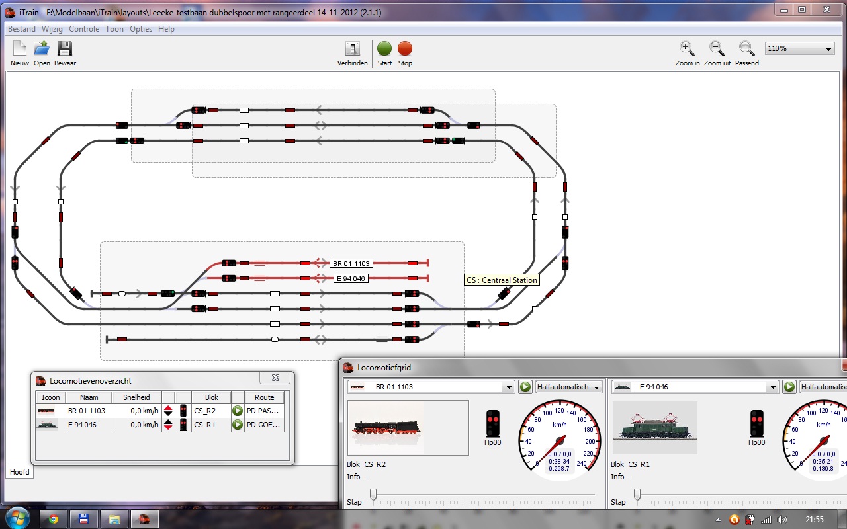Select the Hoofd layout tab
This screenshot has height=529, width=847.
pos(19,472)
